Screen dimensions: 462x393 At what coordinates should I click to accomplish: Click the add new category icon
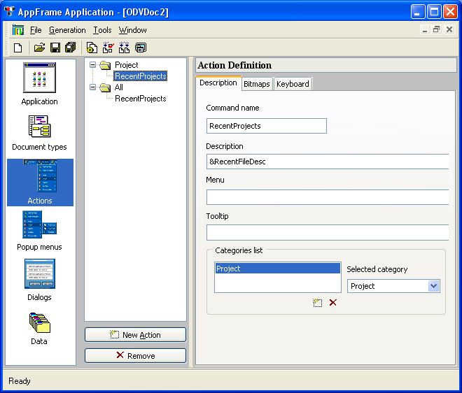coord(317,303)
